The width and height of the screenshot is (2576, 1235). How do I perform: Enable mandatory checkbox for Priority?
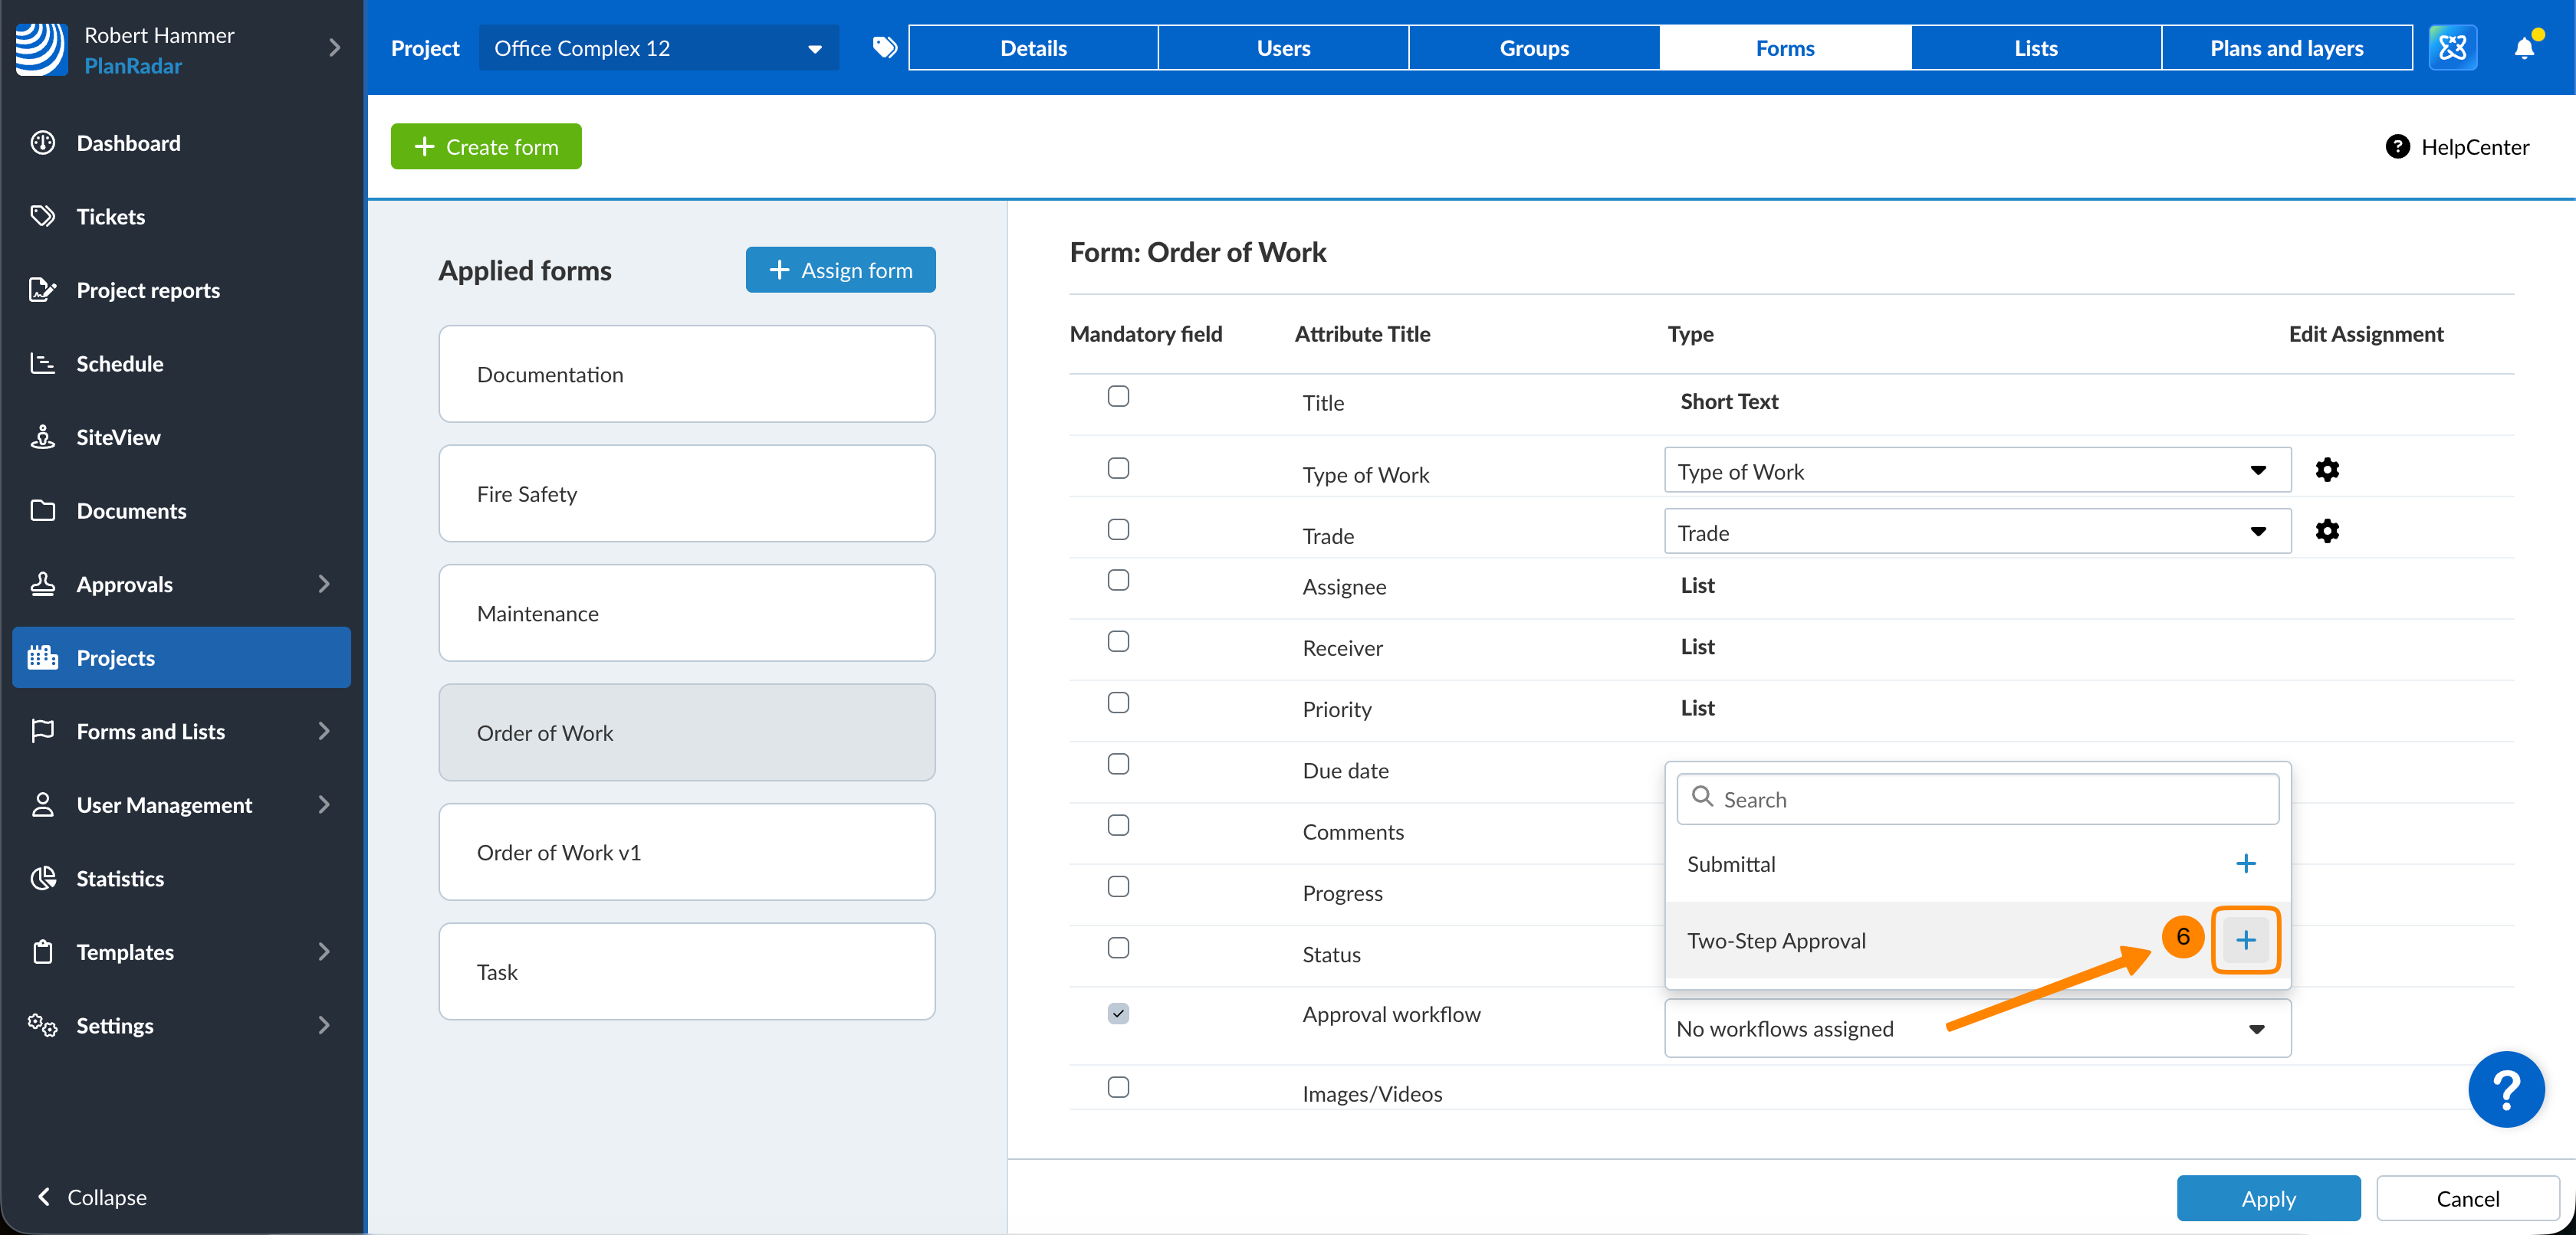tap(1118, 703)
